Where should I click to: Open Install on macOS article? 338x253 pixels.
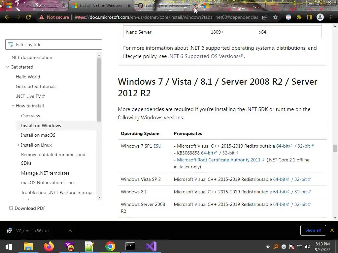point(38,135)
